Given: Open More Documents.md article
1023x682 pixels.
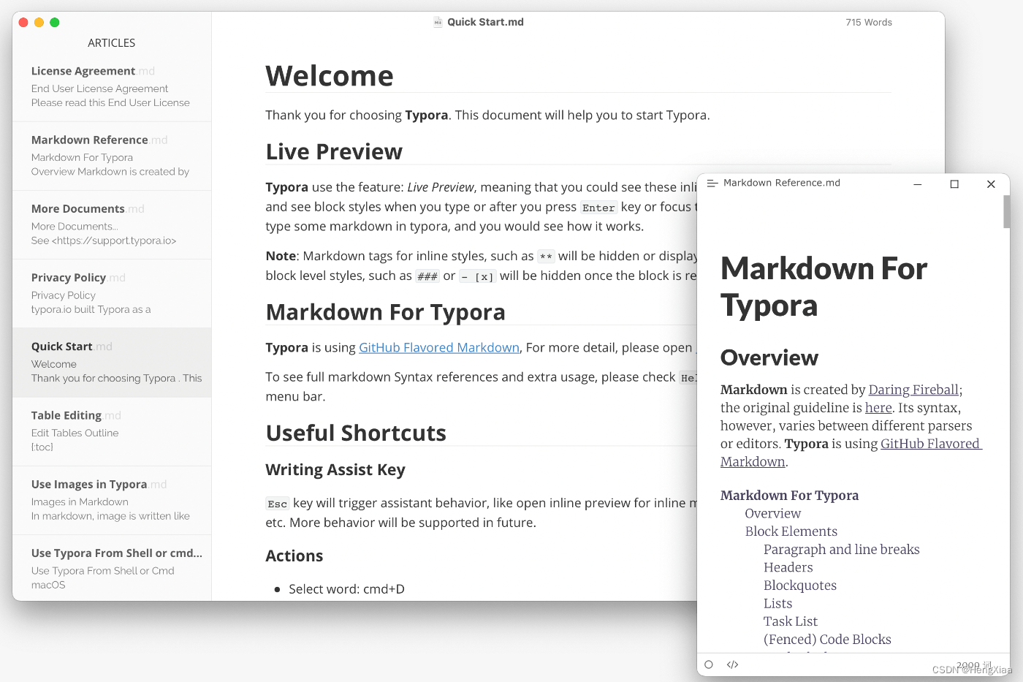Looking at the screenshot, I should 112,224.
